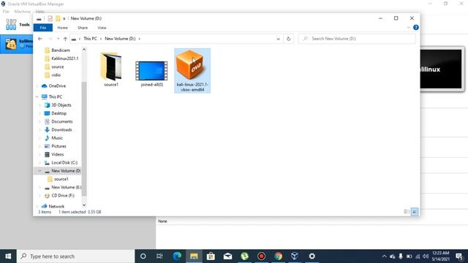The width and height of the screenshot is (468, 263).
Task: Go back in Explorer history
Action: [x=40, y=39]
